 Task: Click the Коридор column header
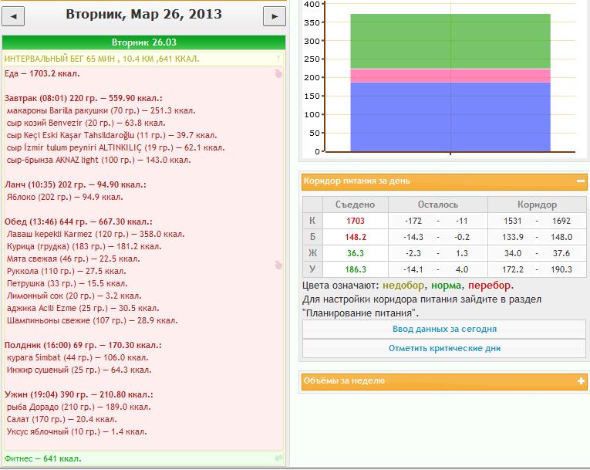click(537, 205)
